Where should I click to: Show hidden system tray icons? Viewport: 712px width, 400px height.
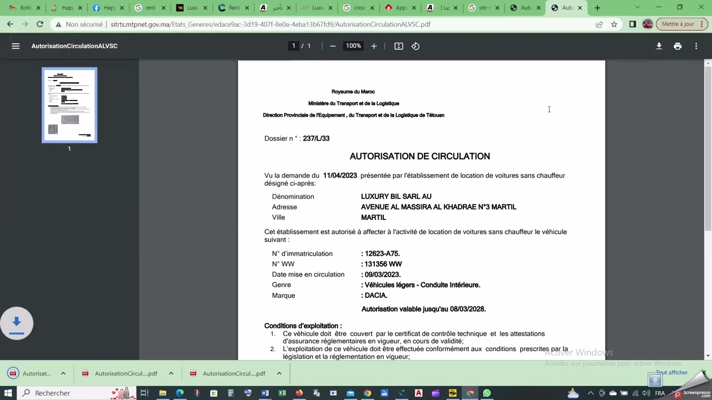click(x=591, y=393)
